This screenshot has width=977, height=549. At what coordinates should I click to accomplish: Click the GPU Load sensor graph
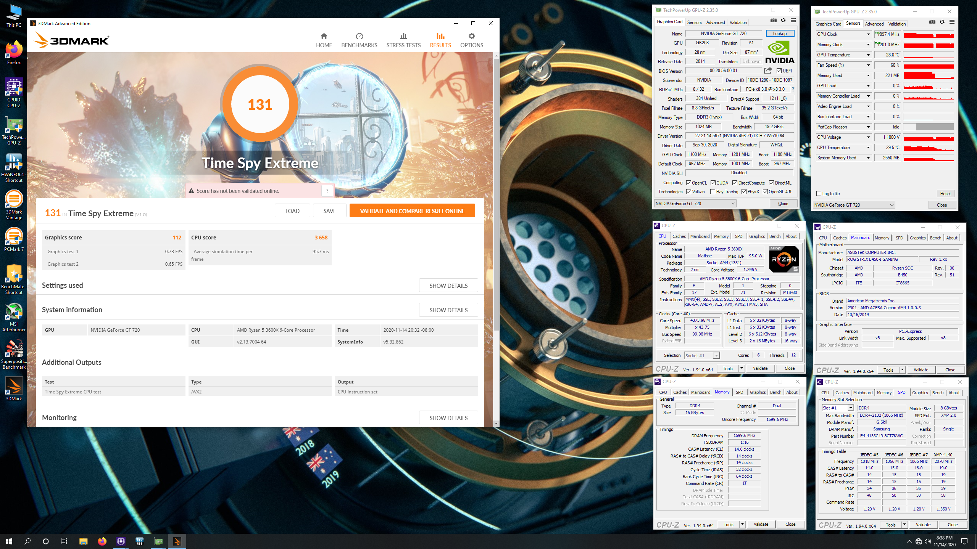click(x=929, y=86)
